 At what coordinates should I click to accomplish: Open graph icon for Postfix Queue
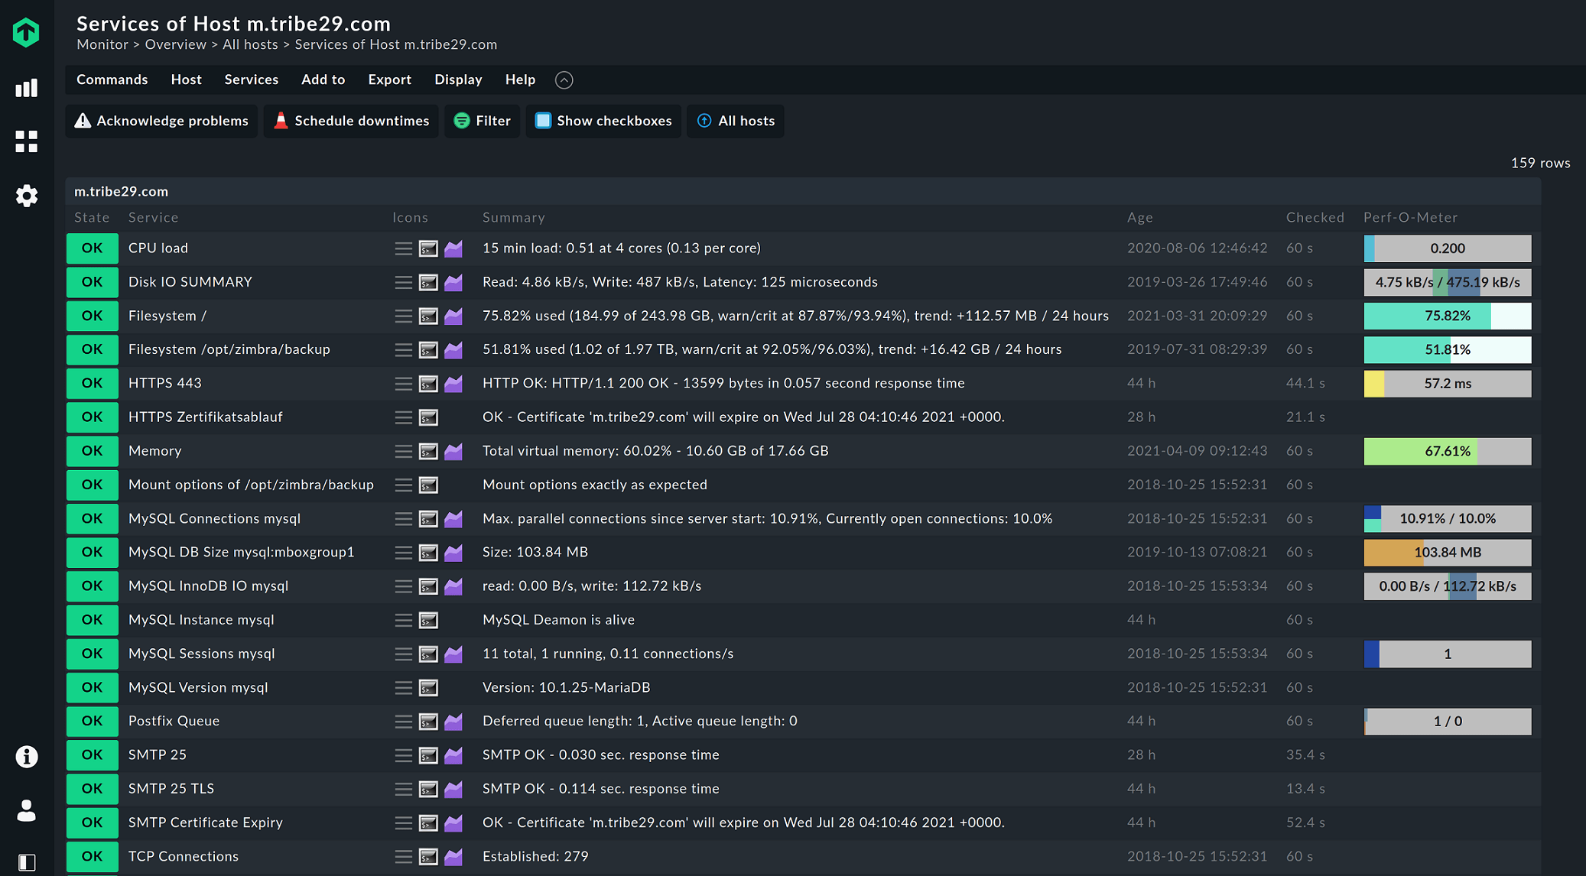tap(453, 722)
